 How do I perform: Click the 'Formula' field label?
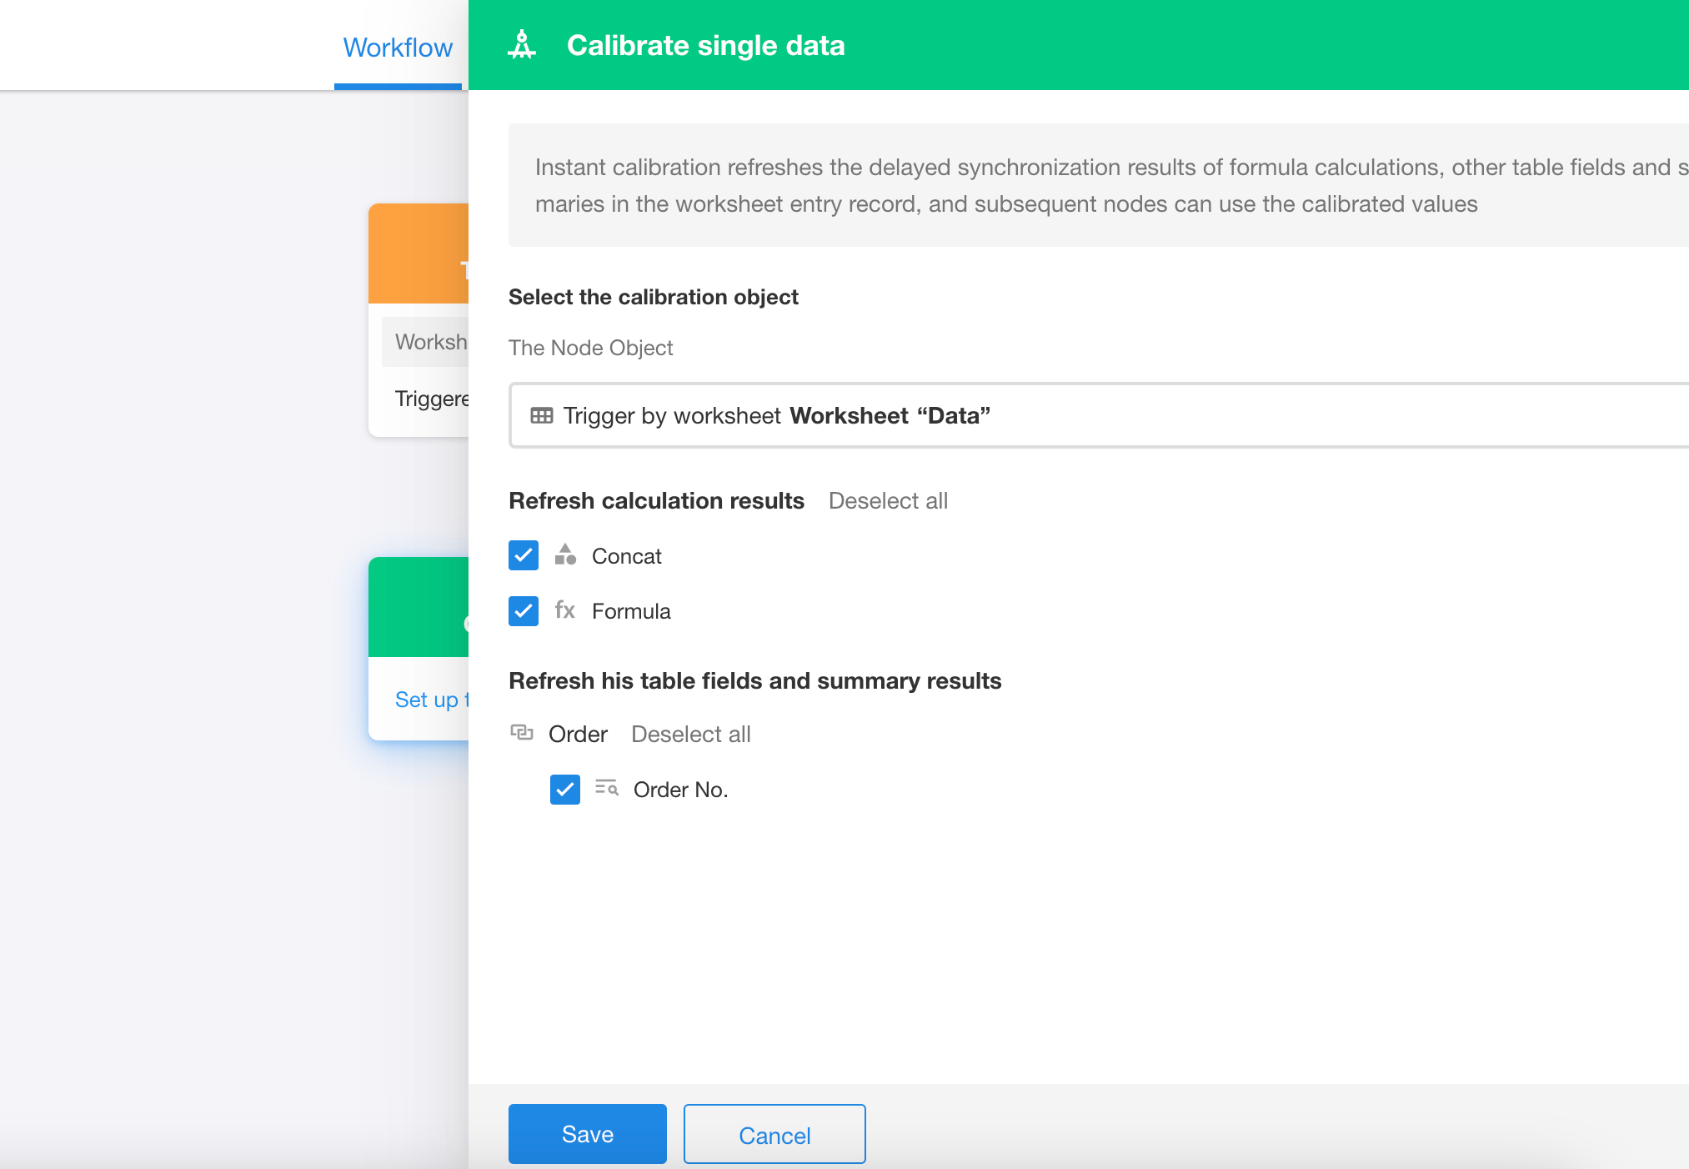point(631,611)
